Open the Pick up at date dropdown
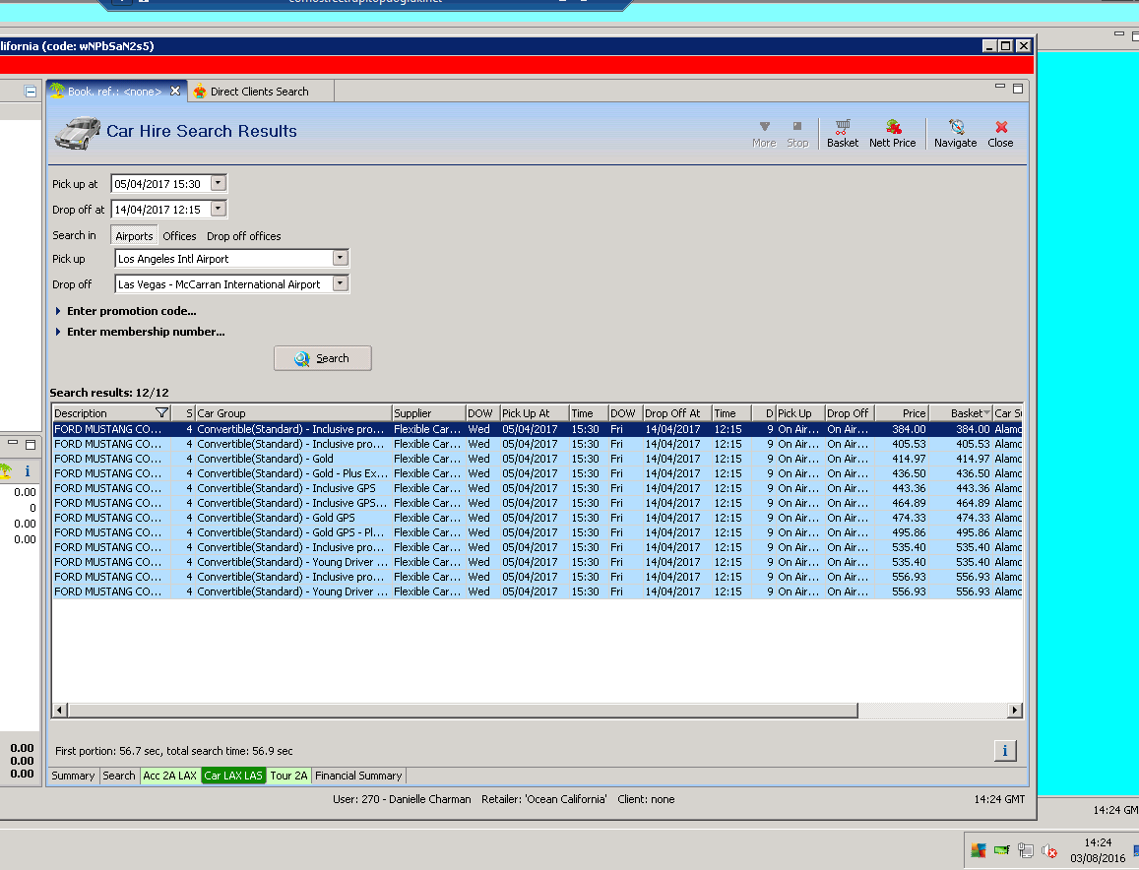Image resolution: width=1139 pixels, height=870 pixels. [x=219, y=183]
